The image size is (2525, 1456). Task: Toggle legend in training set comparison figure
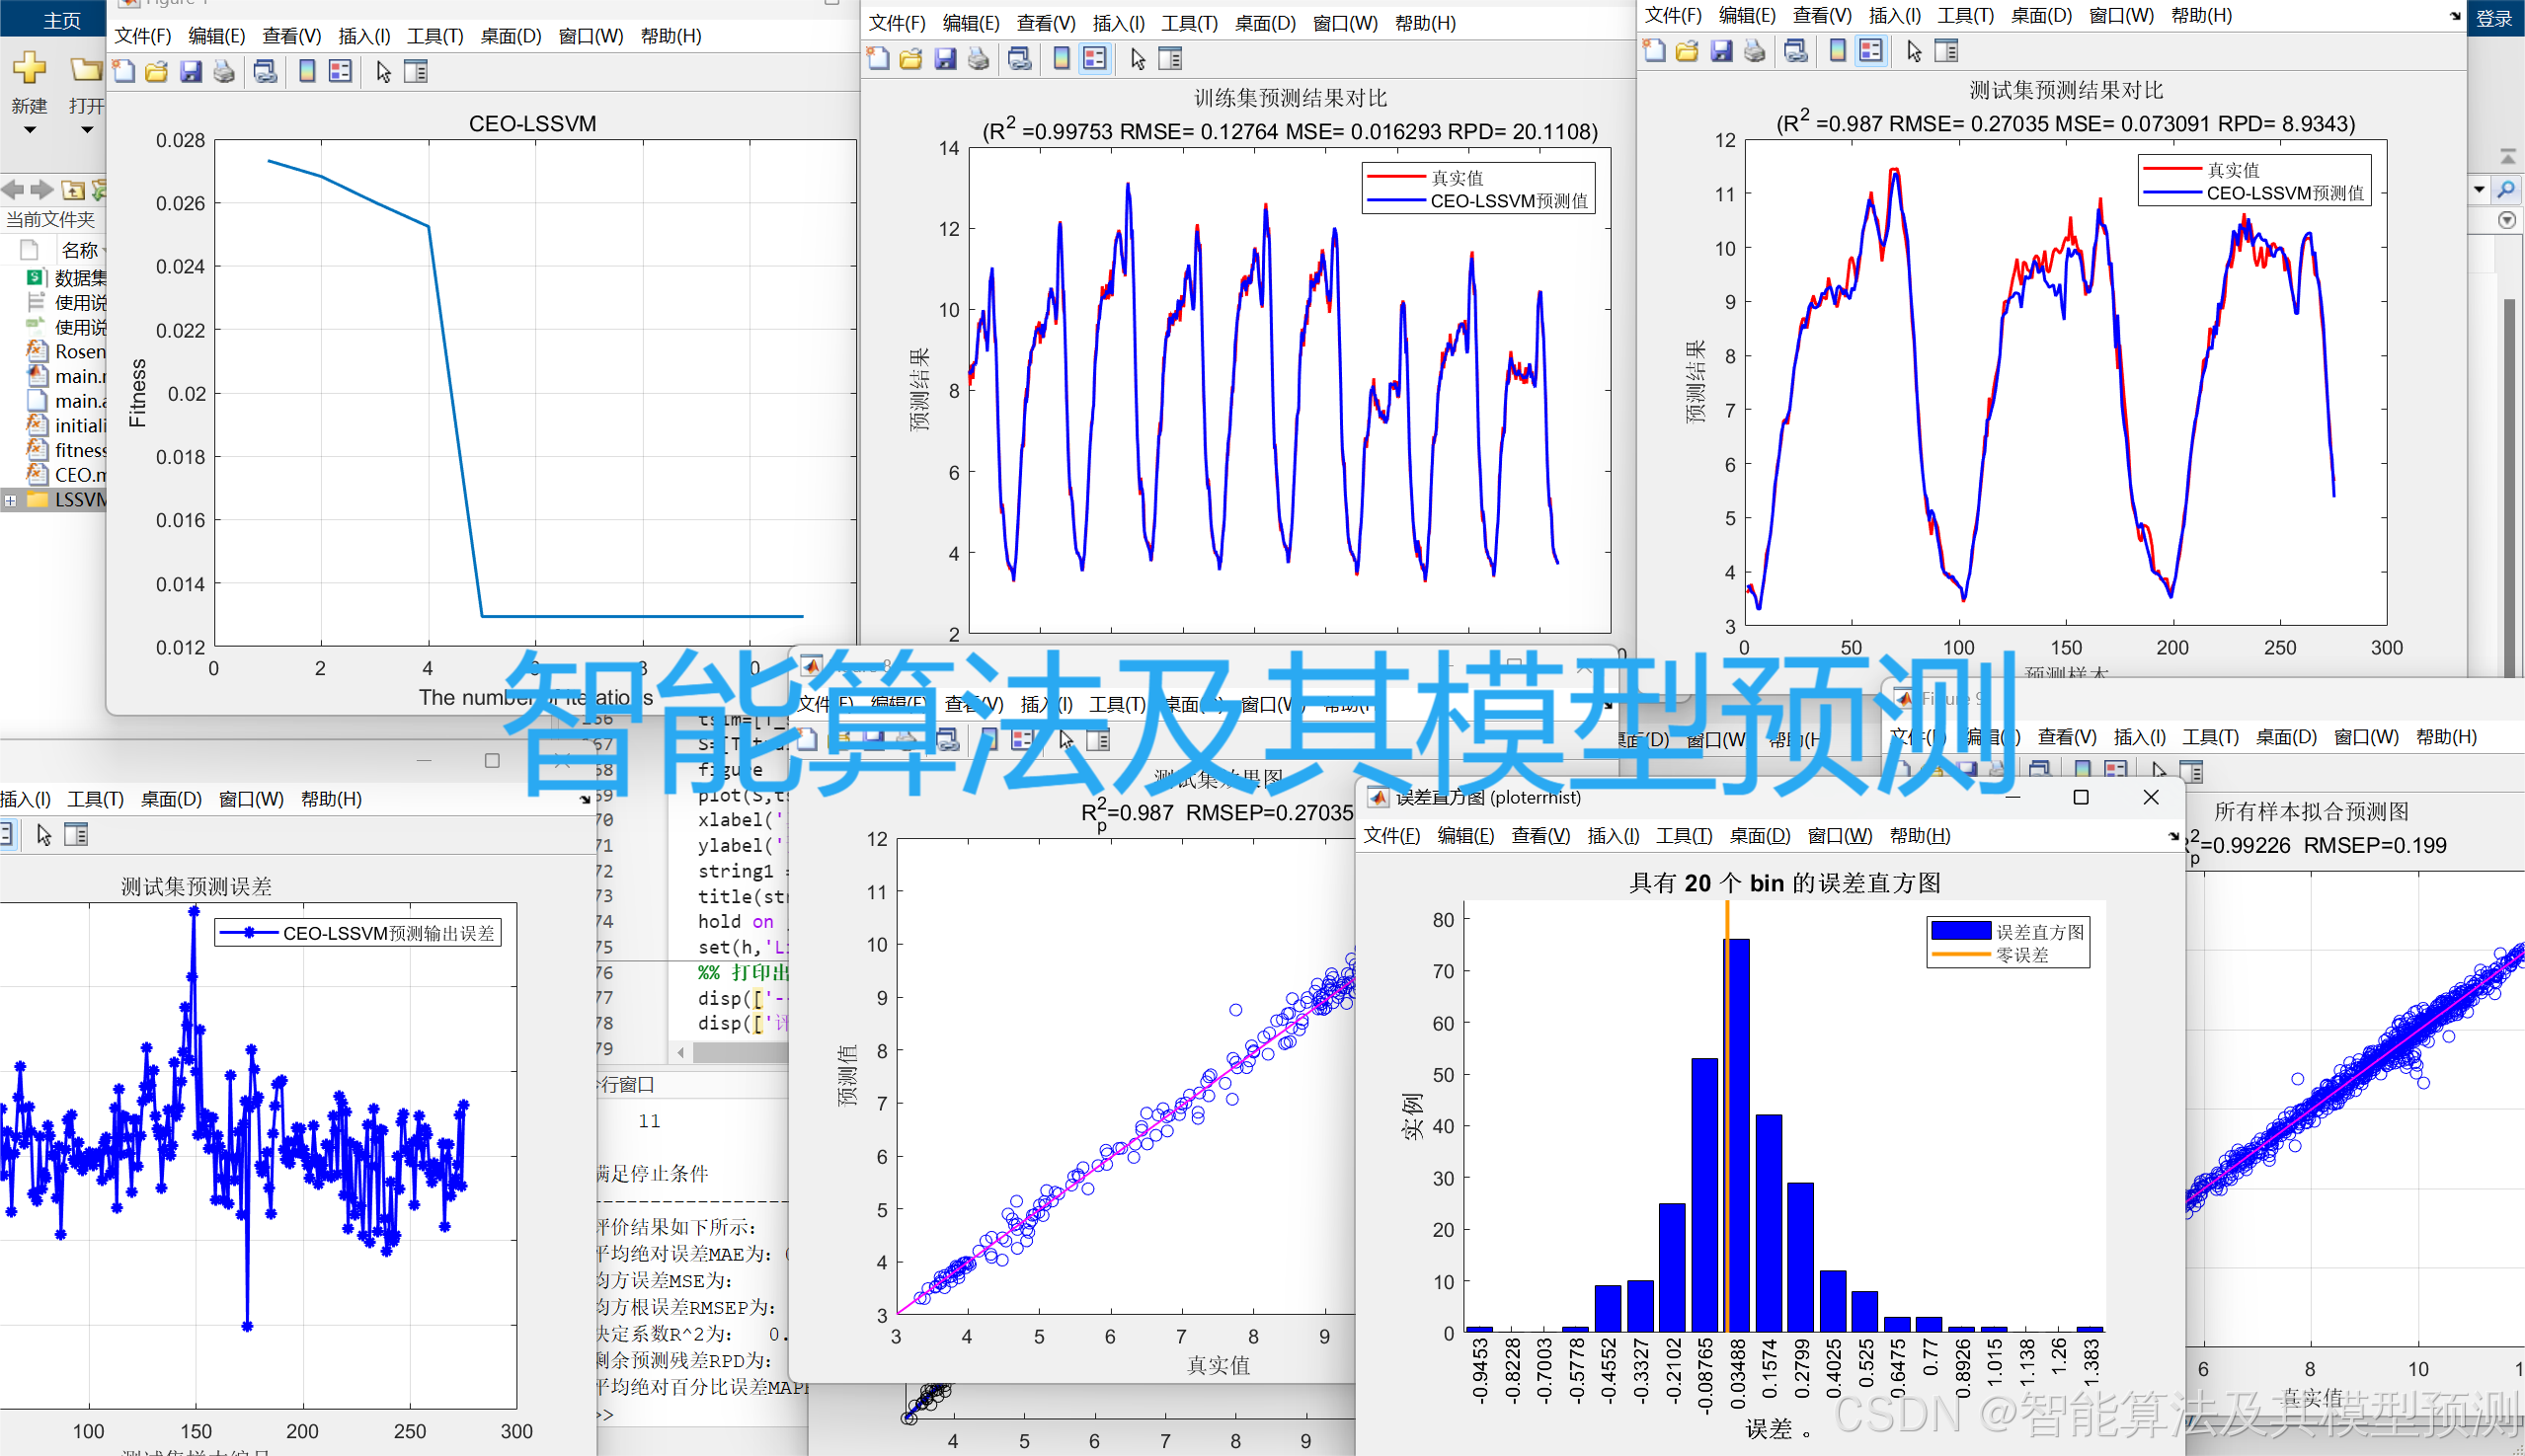pyautogui.click(x=1095, y=59)
